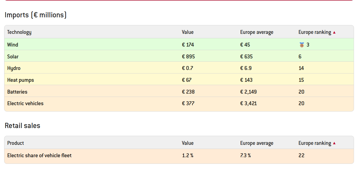The width and height of the screenshot is (362, 171).
Task: Click the sort arrow in Retail sales ranking header
Action: coord(334,143)
